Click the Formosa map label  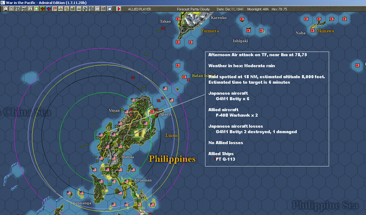pos(210,31)
